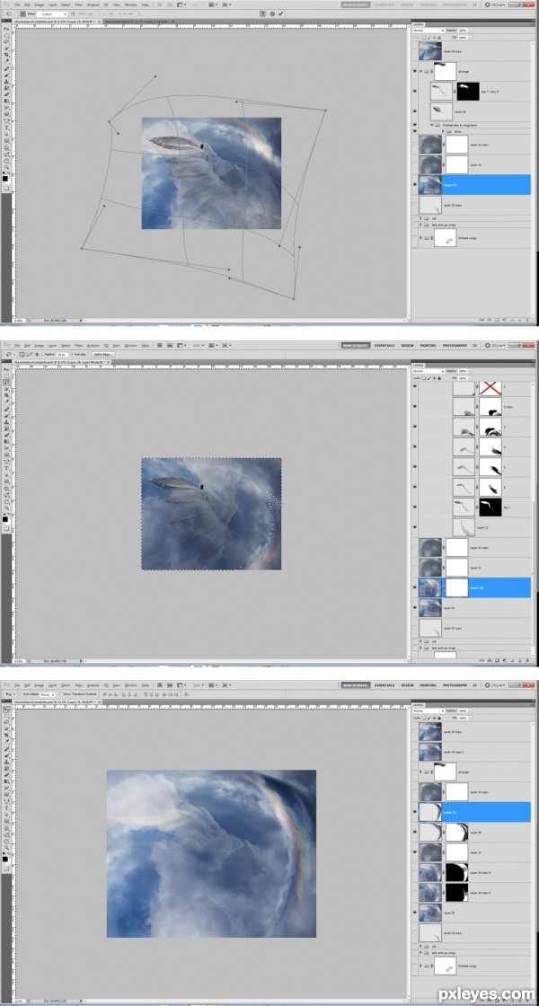539x1006 pixels.
Task: Toggle warp mode icon in top screenshot options bar
Action: pos(263,13)
